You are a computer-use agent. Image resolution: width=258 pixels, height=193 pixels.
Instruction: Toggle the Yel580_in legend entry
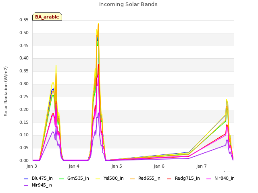pos(110,178)
